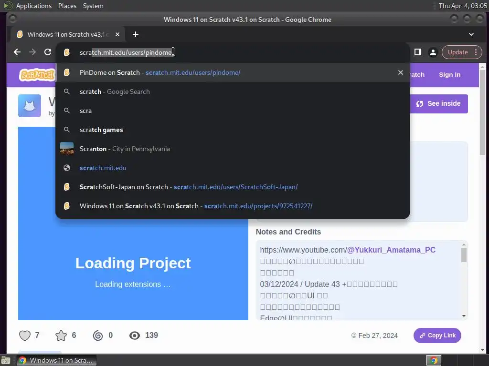This screenshot has width=489, height=366.
Task: Click the Feb 27, 2024 date text
Action: (x=378, y=335)
